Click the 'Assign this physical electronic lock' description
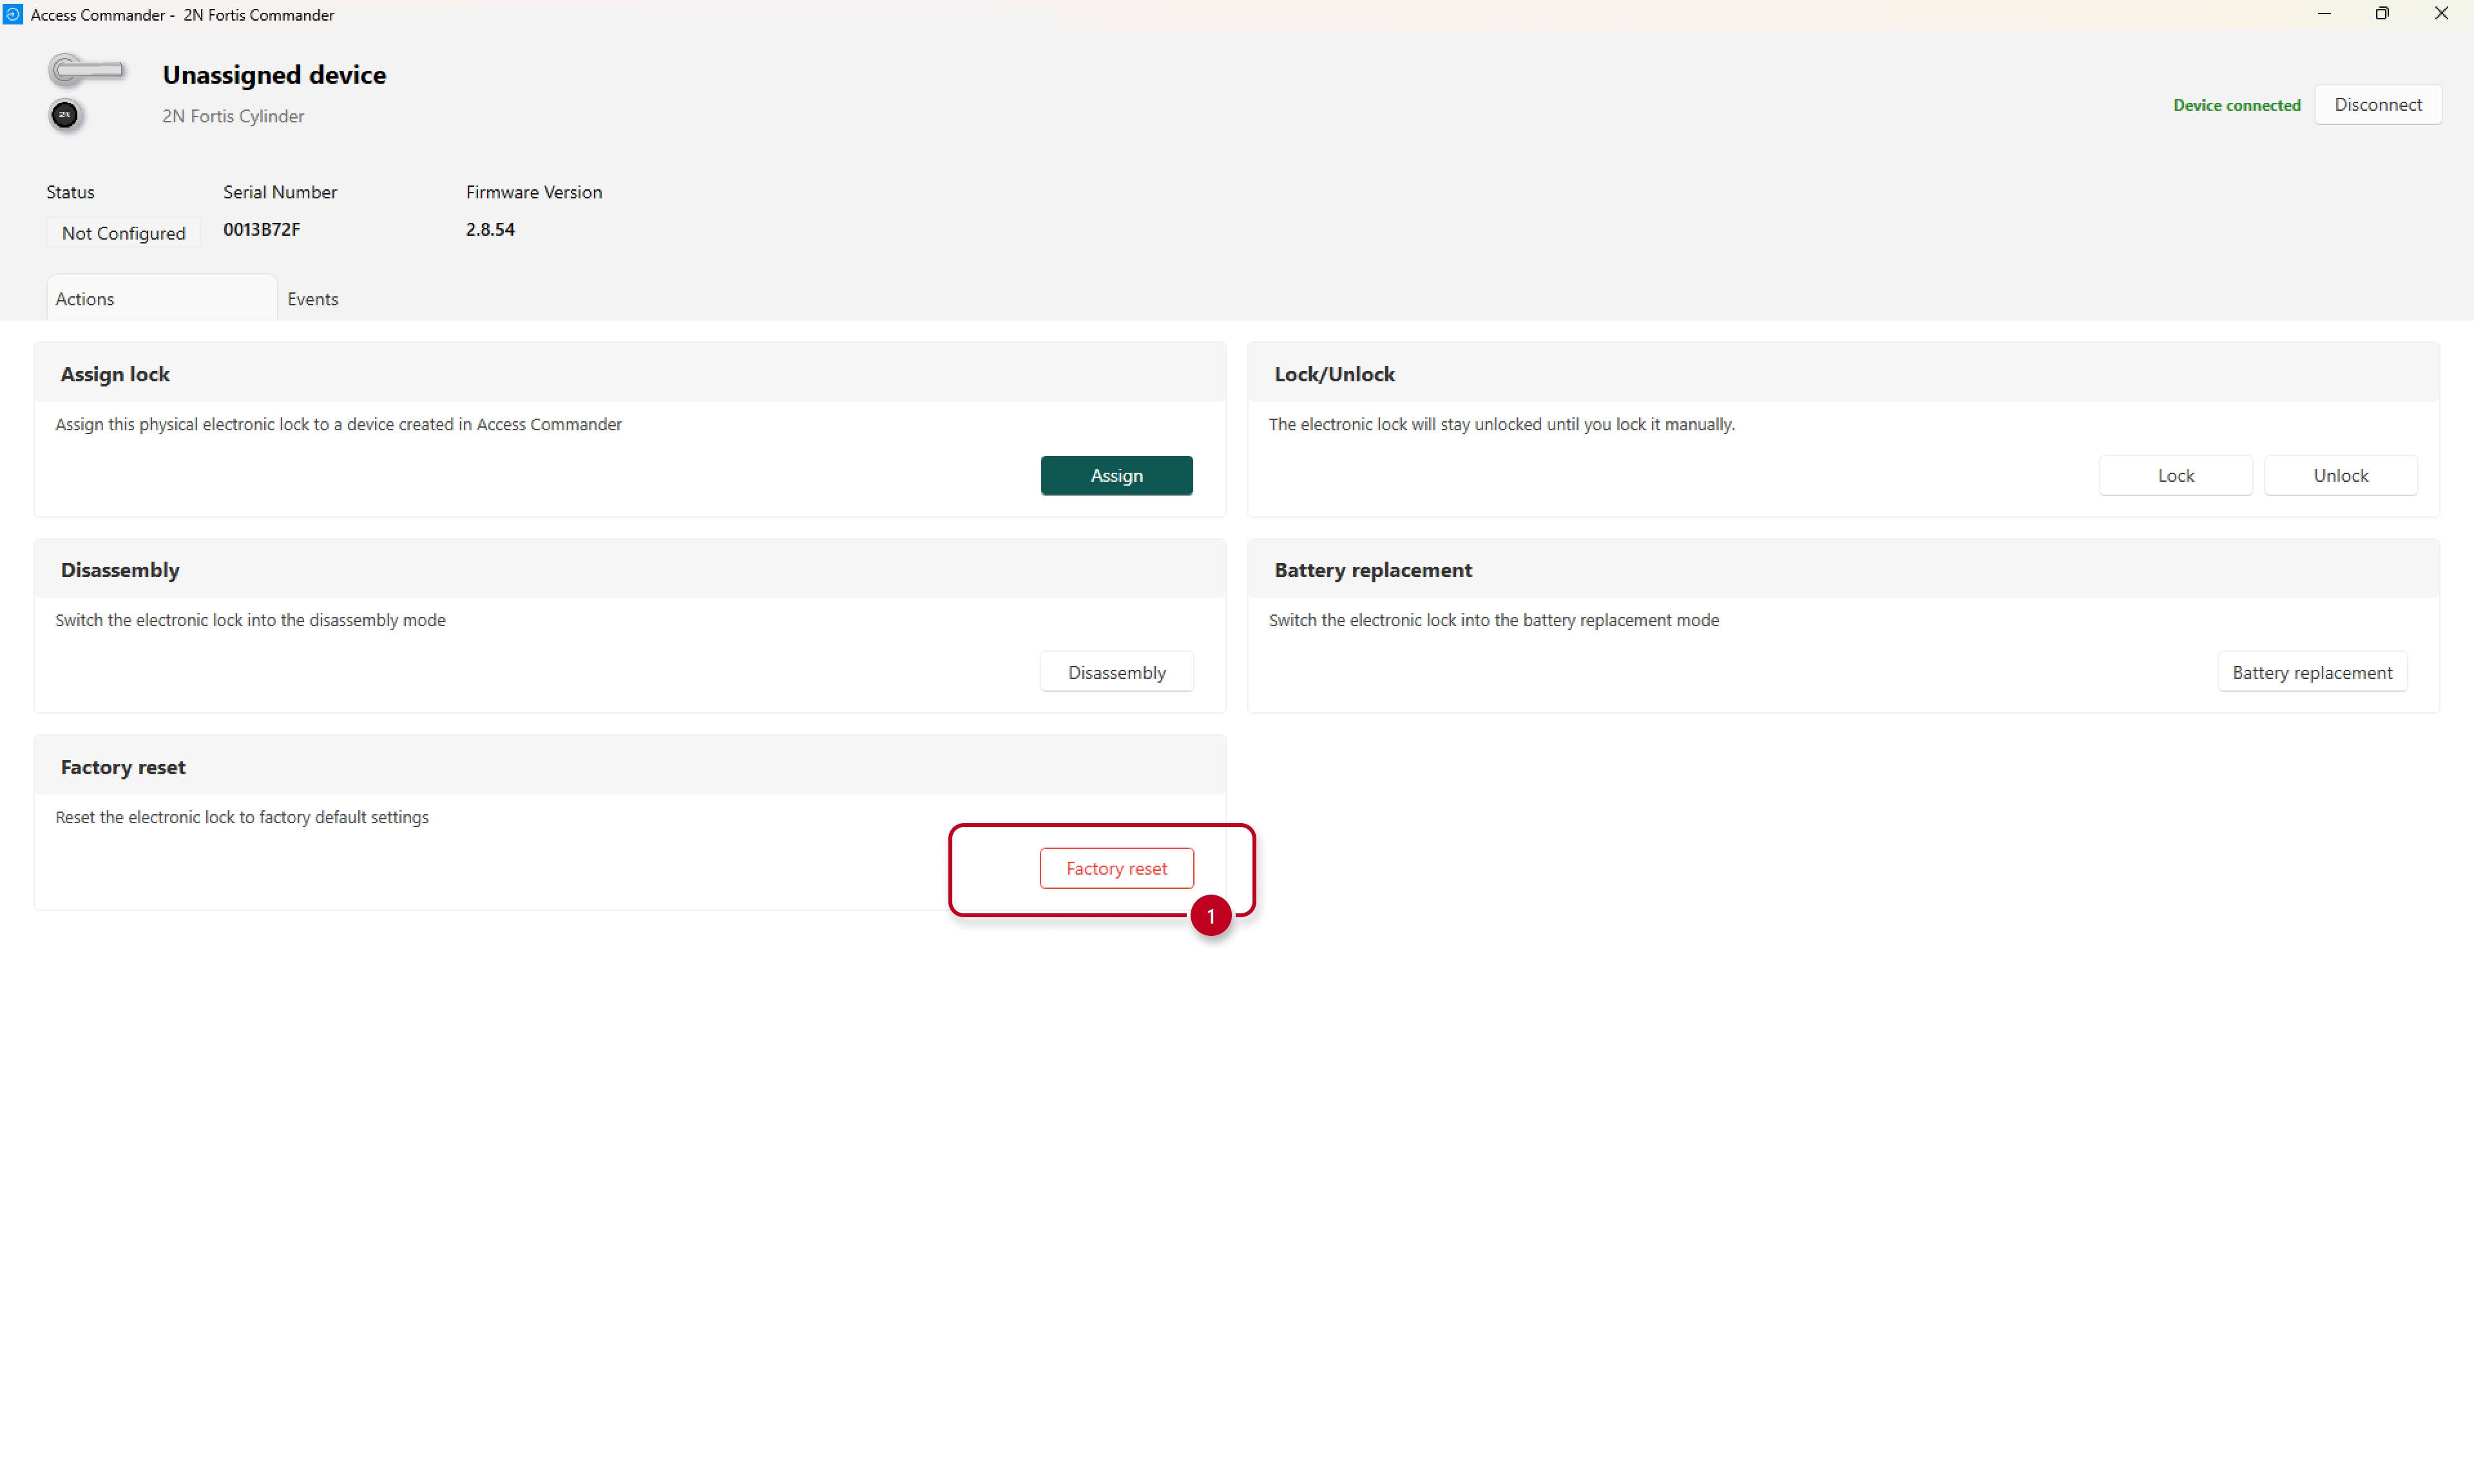This screenshot has width=2474, height=1484. 338,425
